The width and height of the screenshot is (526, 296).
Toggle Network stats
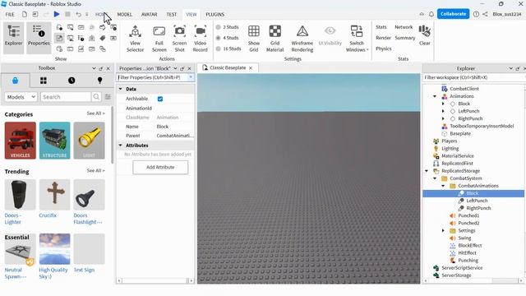(404, 27)
